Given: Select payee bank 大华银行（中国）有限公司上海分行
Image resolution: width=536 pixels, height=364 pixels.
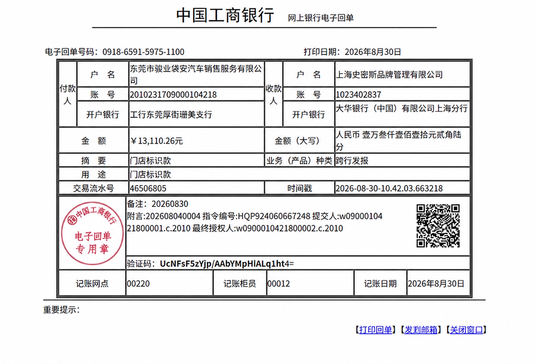Looking at the screenshot, I should click(402, 108).
